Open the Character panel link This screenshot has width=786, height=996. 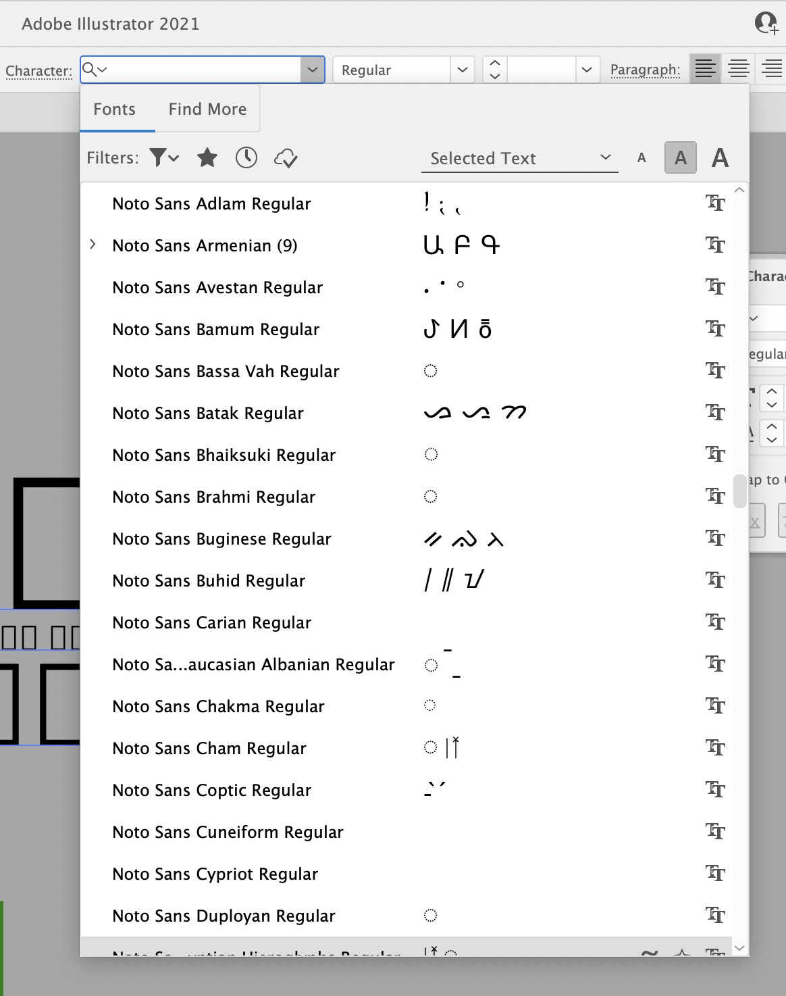click(38, 70)
